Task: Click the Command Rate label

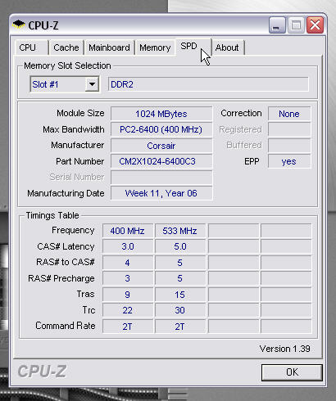Action: click(66, 326)
